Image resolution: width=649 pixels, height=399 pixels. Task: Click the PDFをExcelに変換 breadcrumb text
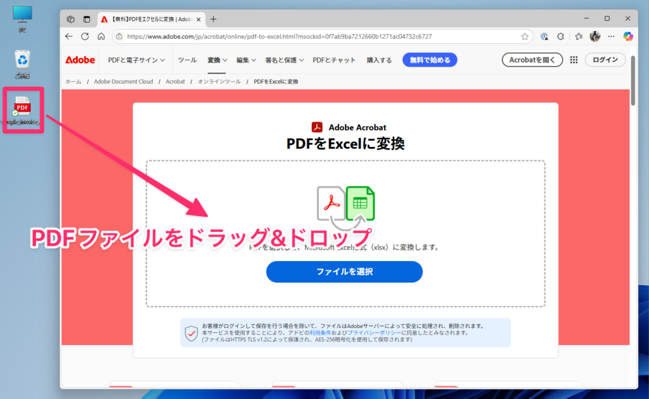click(276, 82)
